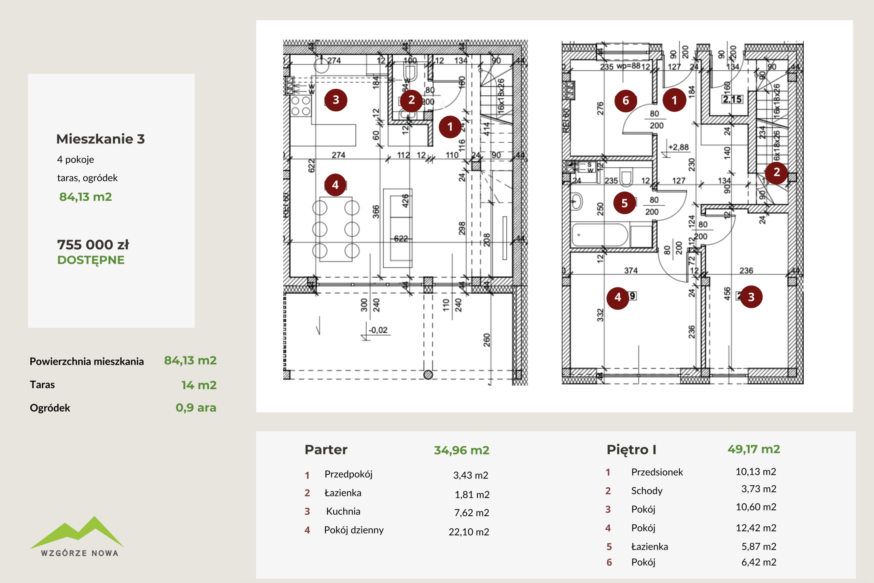This screenshot has height=583, width=874.
Task: Click the Mieszkanie 3 heading
Action: pos(100,139)
